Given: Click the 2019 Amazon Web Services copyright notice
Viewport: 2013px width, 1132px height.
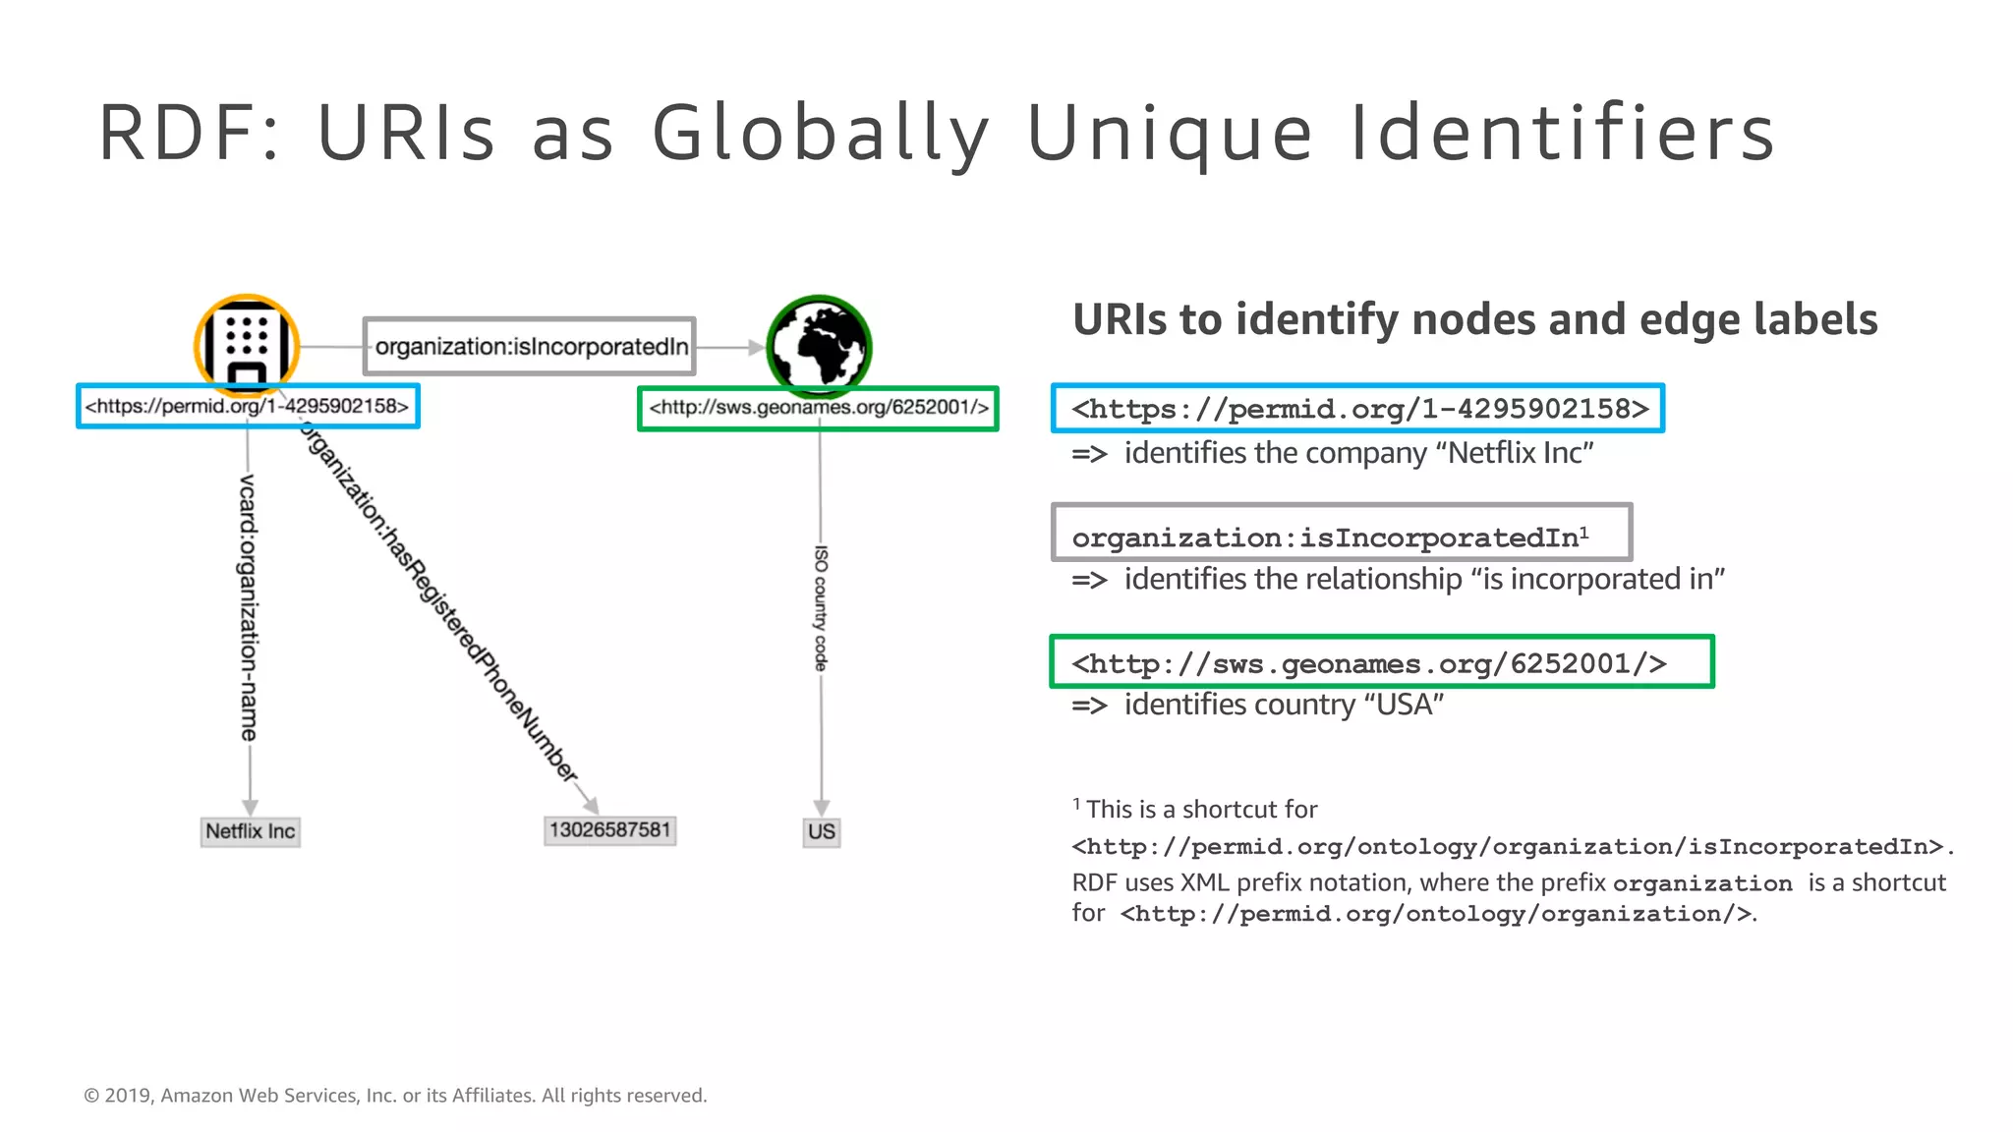Looking at the screenshot, I should (395, 1096).
